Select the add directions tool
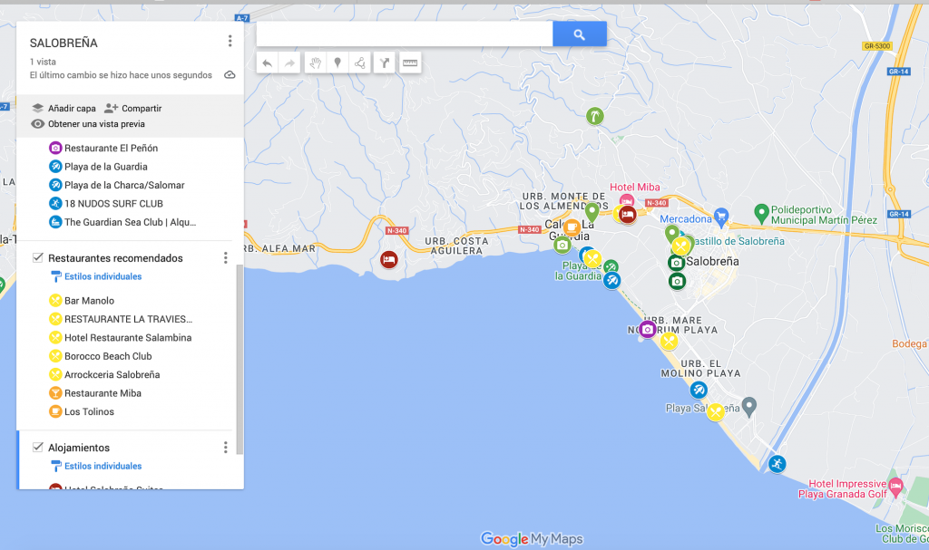929x550 pixels. coord(385,63)
